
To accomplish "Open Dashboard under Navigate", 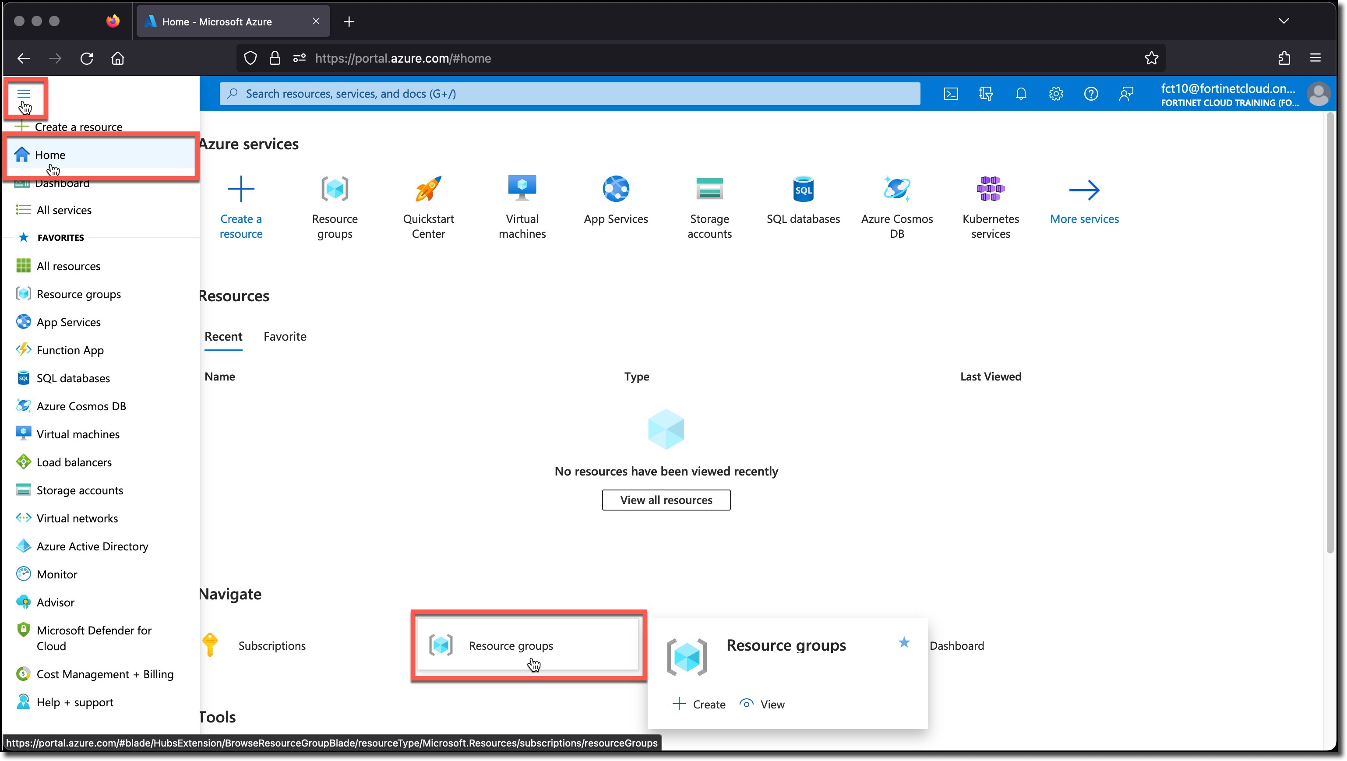I will coord(956,645).
